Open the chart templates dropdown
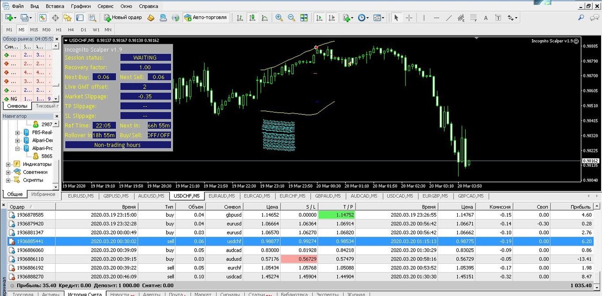This screenshot has width=602, height=296. click(379, 18)
